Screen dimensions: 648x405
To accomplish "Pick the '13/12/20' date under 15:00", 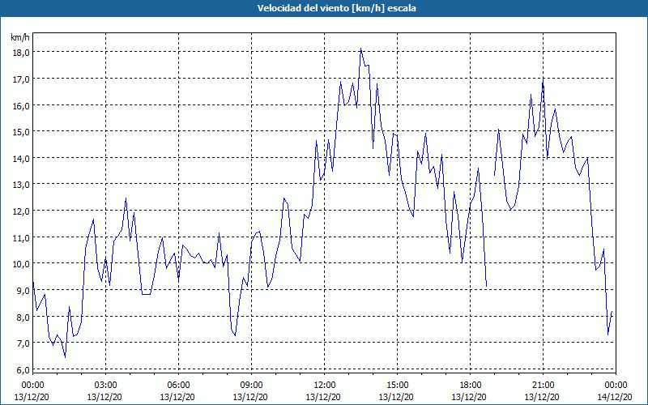I will coord(396,397).
